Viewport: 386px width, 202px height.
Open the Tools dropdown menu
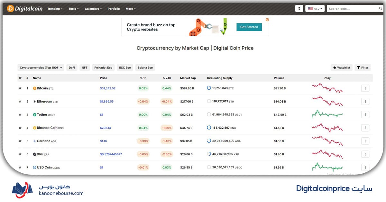74,9
